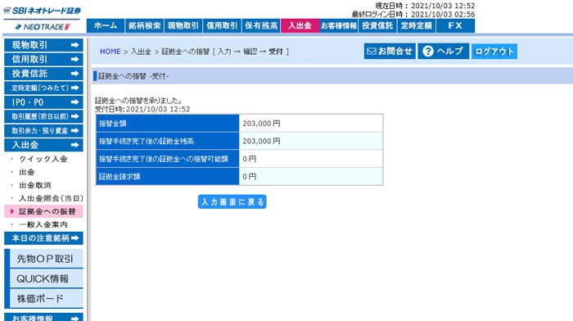Open 入出金照会(当日) sidebar link

(x=51, y=198)
